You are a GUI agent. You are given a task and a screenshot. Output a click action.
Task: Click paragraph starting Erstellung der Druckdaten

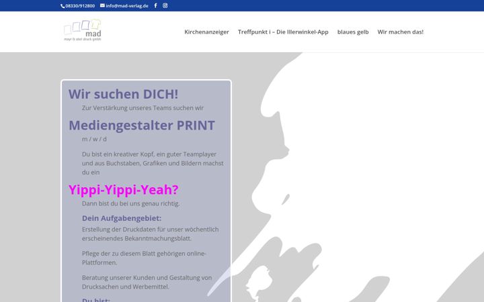click(x=151, y=234)
